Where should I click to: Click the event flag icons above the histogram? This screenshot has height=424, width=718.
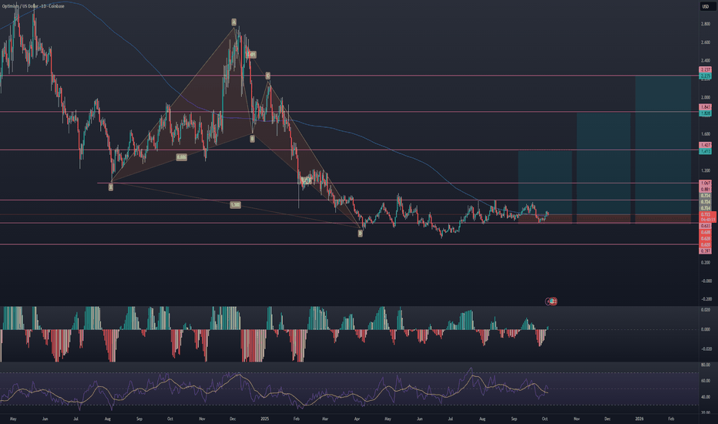point(552,301)
